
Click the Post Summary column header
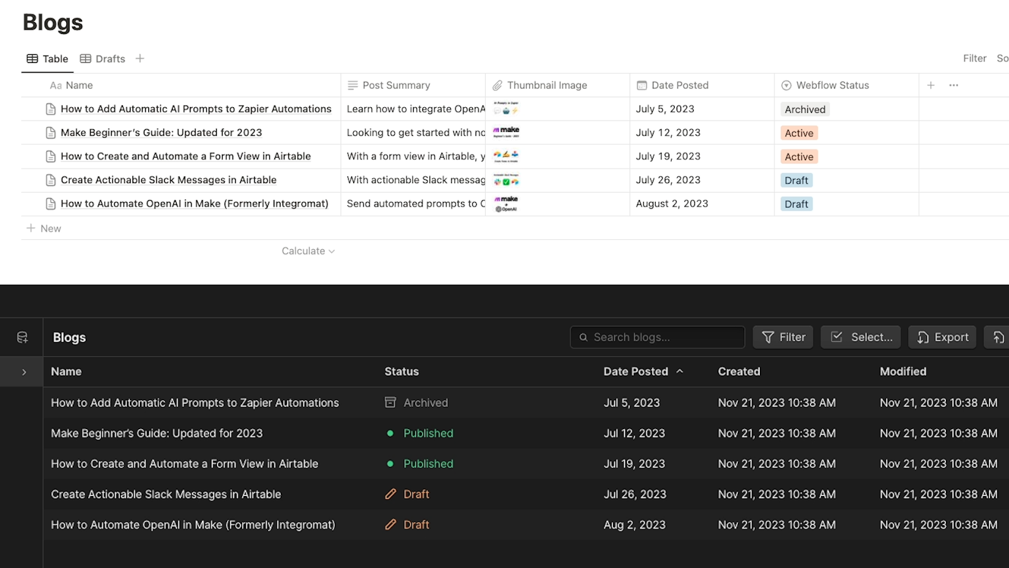pyautogui.click(x=389, y=85)
